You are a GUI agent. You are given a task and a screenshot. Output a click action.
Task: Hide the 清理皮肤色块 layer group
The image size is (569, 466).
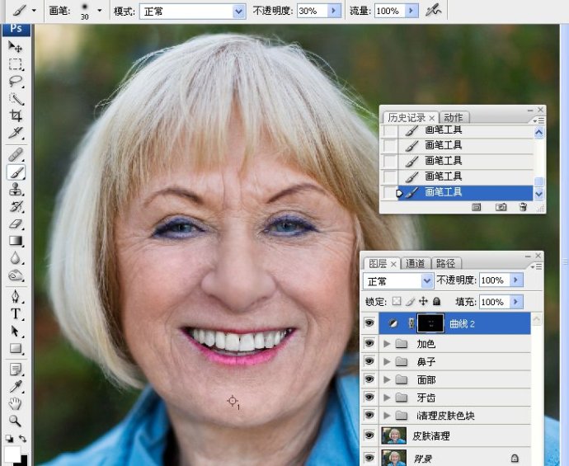[369, 415]
